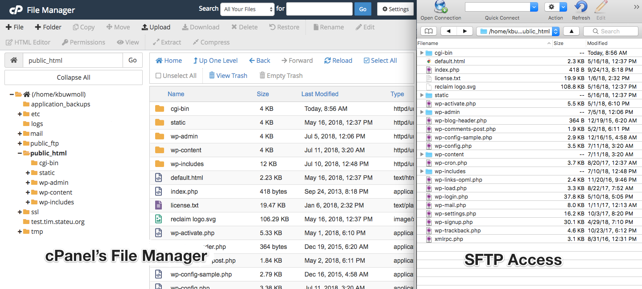
Task: Click the Unselect All checkbox
Action: (176, 76)
